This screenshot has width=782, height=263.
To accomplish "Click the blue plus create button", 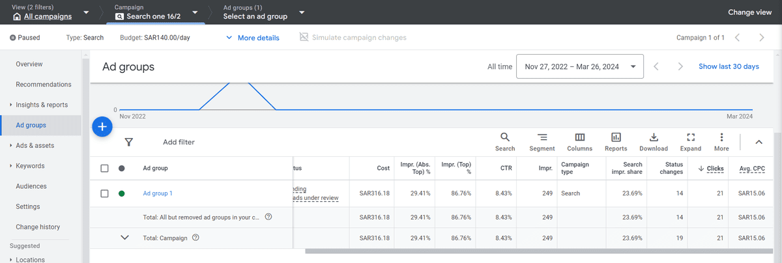I will [x=103, y=127].
